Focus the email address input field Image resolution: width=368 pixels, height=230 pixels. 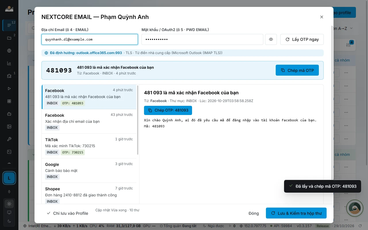click(x=90, y=39)
